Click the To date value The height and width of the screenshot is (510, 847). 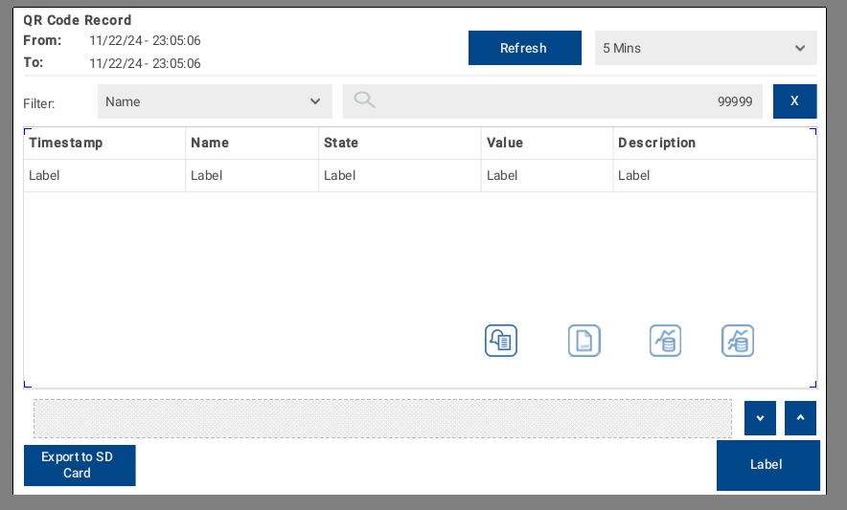click(x=145, y=63)
